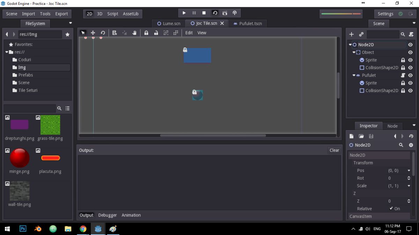Clear the Output log
Screen dimensions: 419x235
334,150
